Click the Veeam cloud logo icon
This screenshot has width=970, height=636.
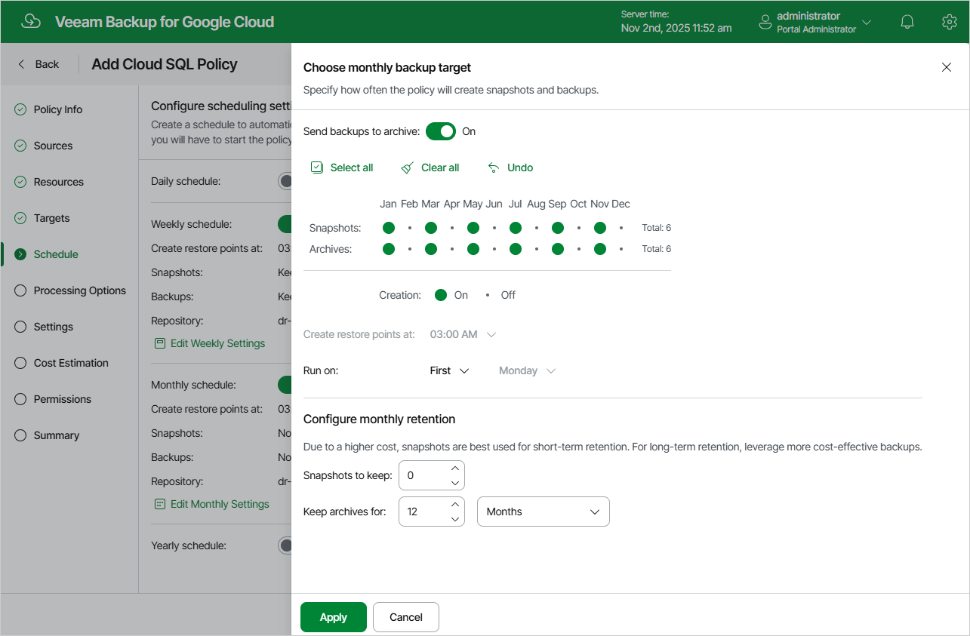(31, 21)
